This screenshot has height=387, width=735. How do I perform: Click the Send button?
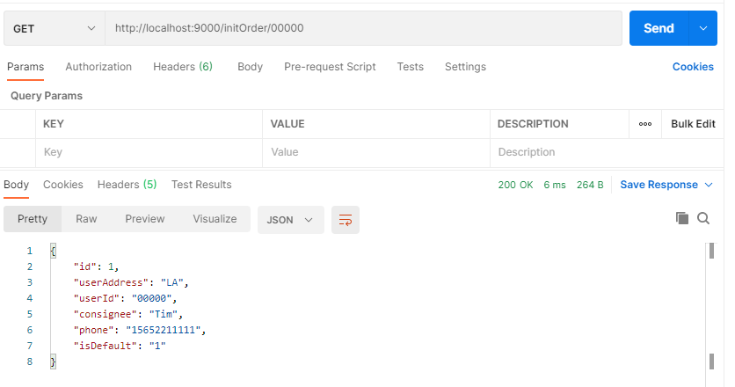point(659,28)
